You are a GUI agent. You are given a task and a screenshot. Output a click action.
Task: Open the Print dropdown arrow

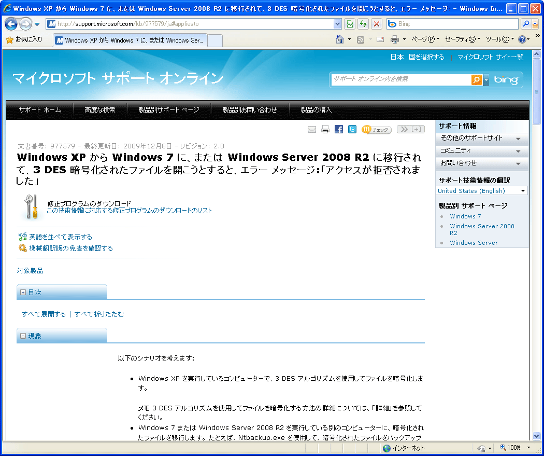[404, 39]
